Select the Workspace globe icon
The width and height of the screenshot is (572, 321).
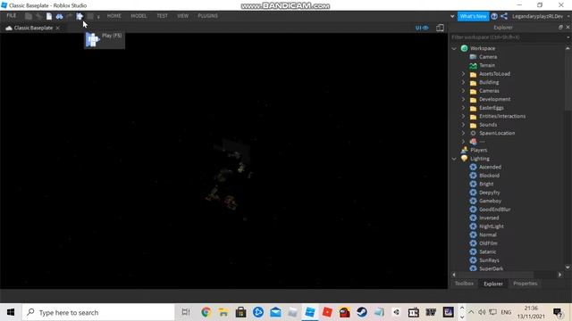pyautogui.click(x=464, y=48)
